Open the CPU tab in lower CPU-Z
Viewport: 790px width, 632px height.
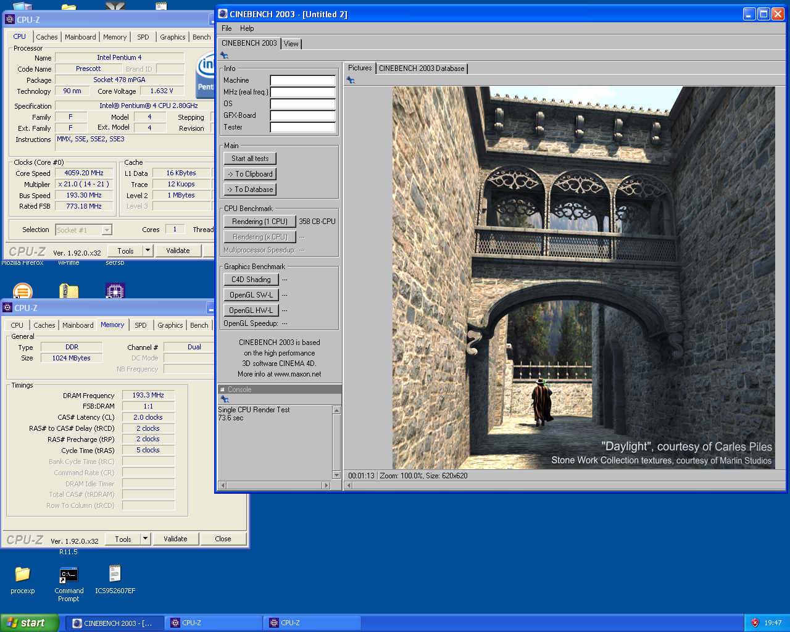(17, 325)
